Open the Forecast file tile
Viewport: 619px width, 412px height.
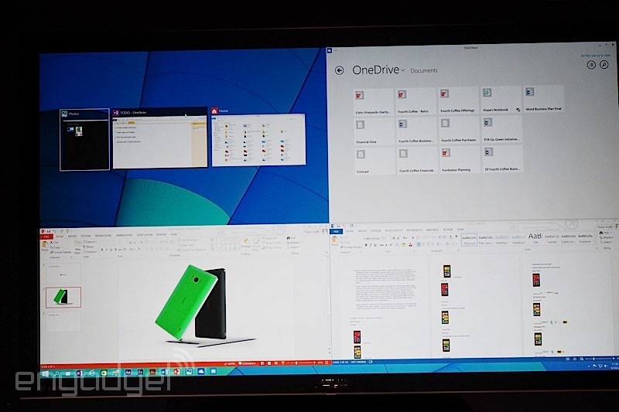pos(374,162)
